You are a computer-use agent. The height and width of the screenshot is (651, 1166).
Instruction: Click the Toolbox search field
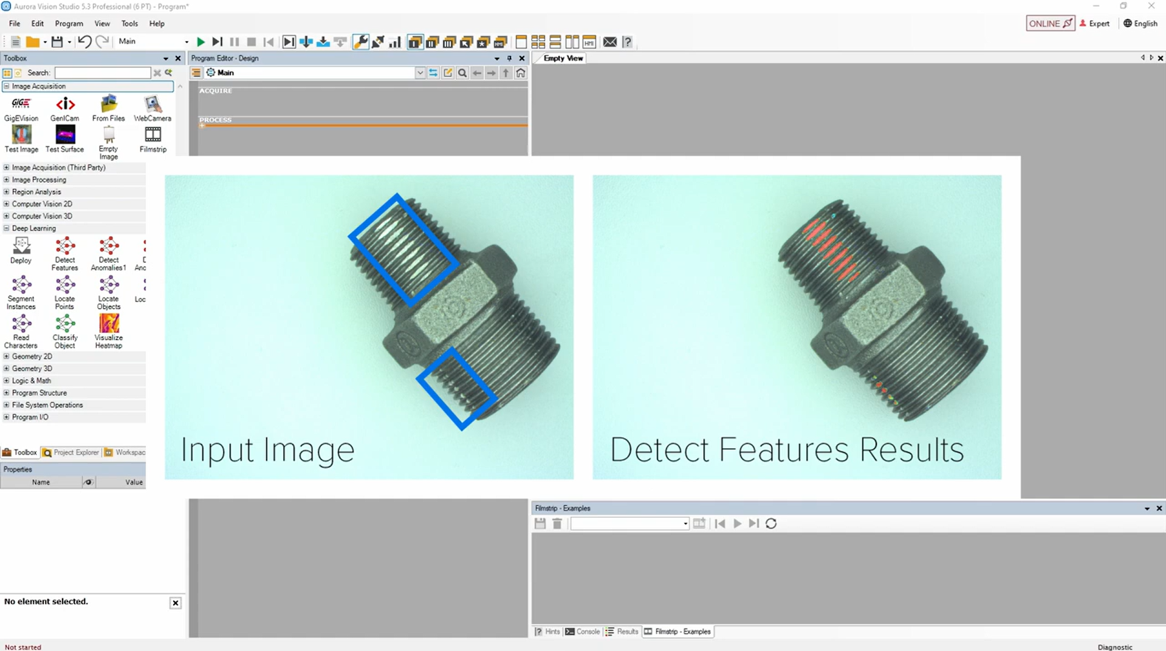click(x=102, y=73)
